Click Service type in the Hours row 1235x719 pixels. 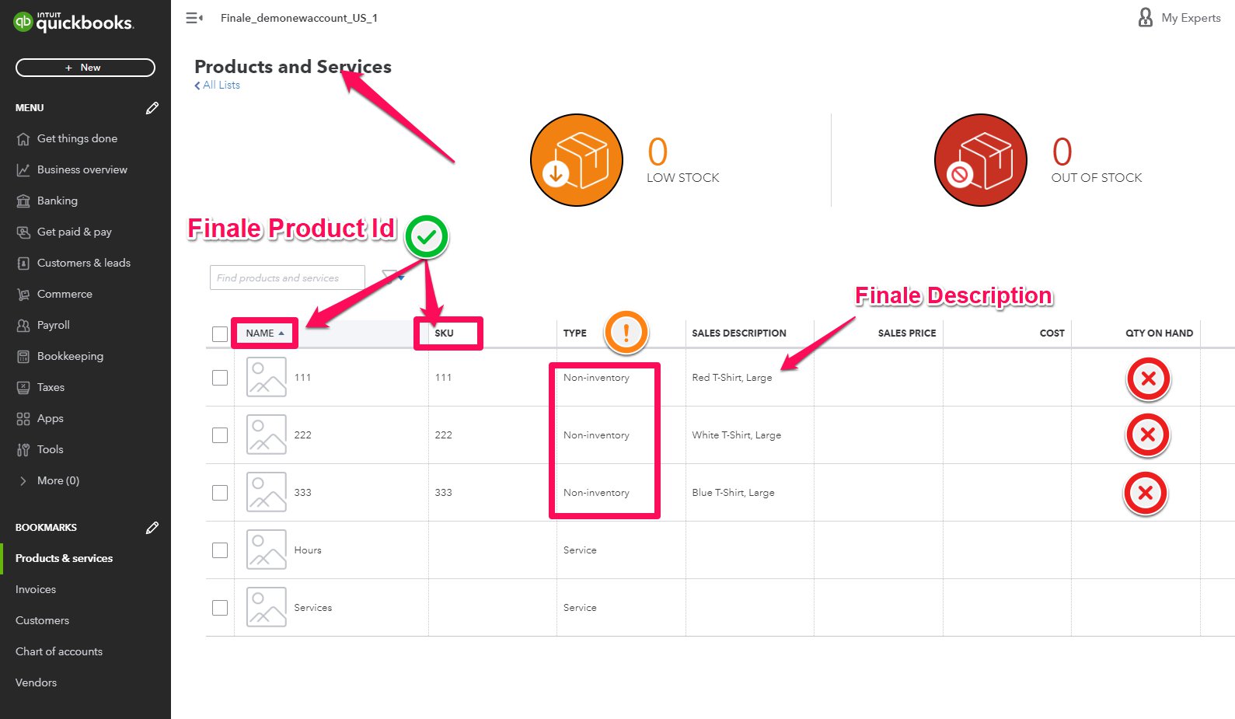[580, 550]
